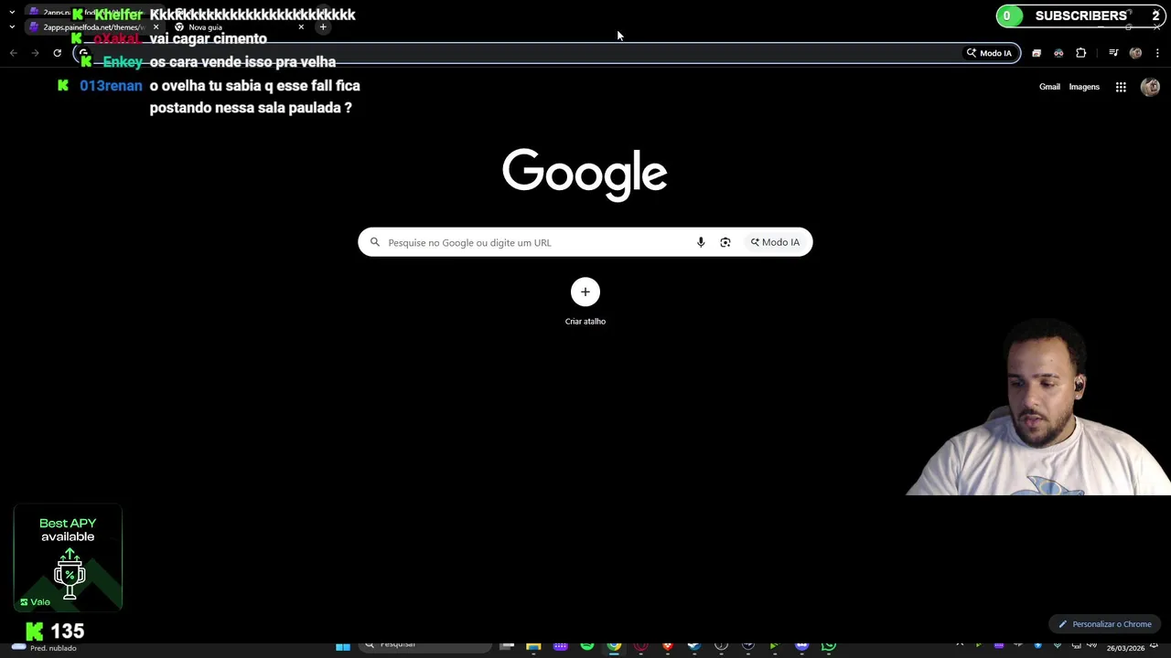Screen dimensions: 1171x658
Task: Open the Chrome three-dot menu
Action: click(x=1157, y=53)
